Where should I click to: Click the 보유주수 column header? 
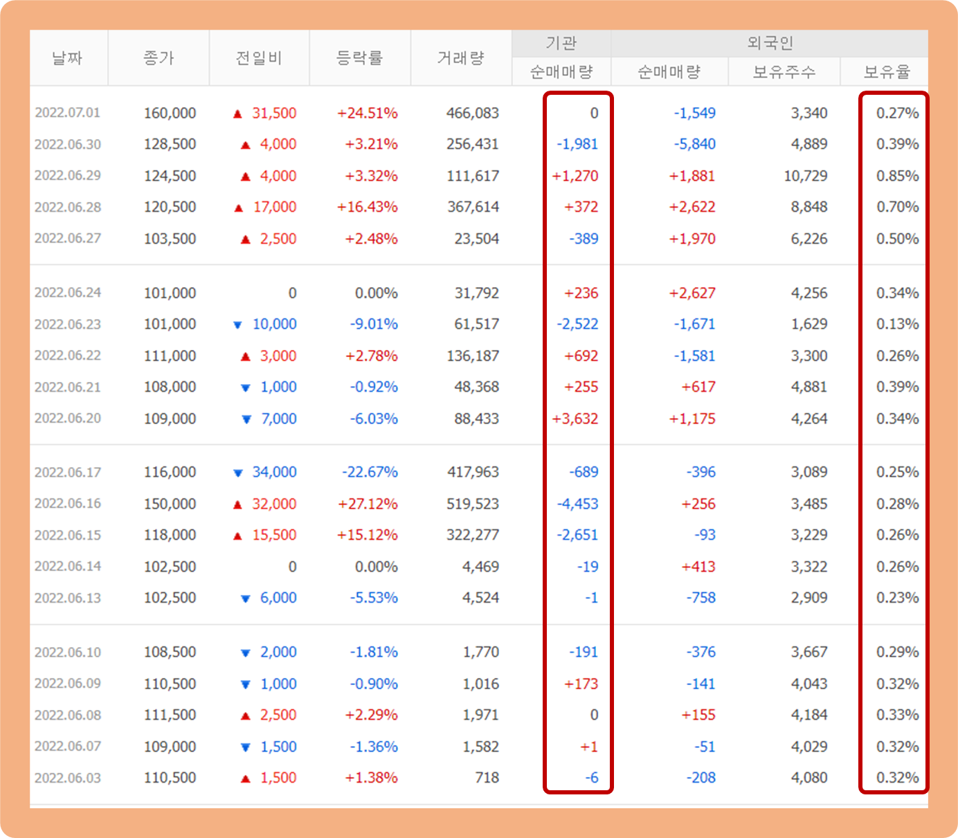pyautogui.click(x=784, y=71)
